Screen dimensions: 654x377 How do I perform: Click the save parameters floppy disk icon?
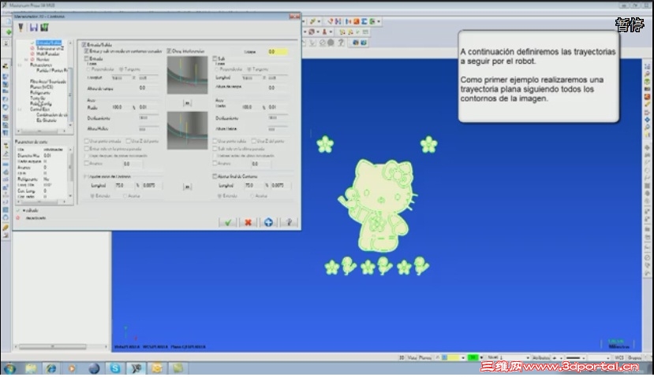pyautogui.click(x=33, y=28)
